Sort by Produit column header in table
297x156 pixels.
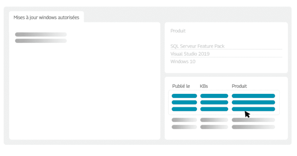pyautogui.click(x=239, y=86)
